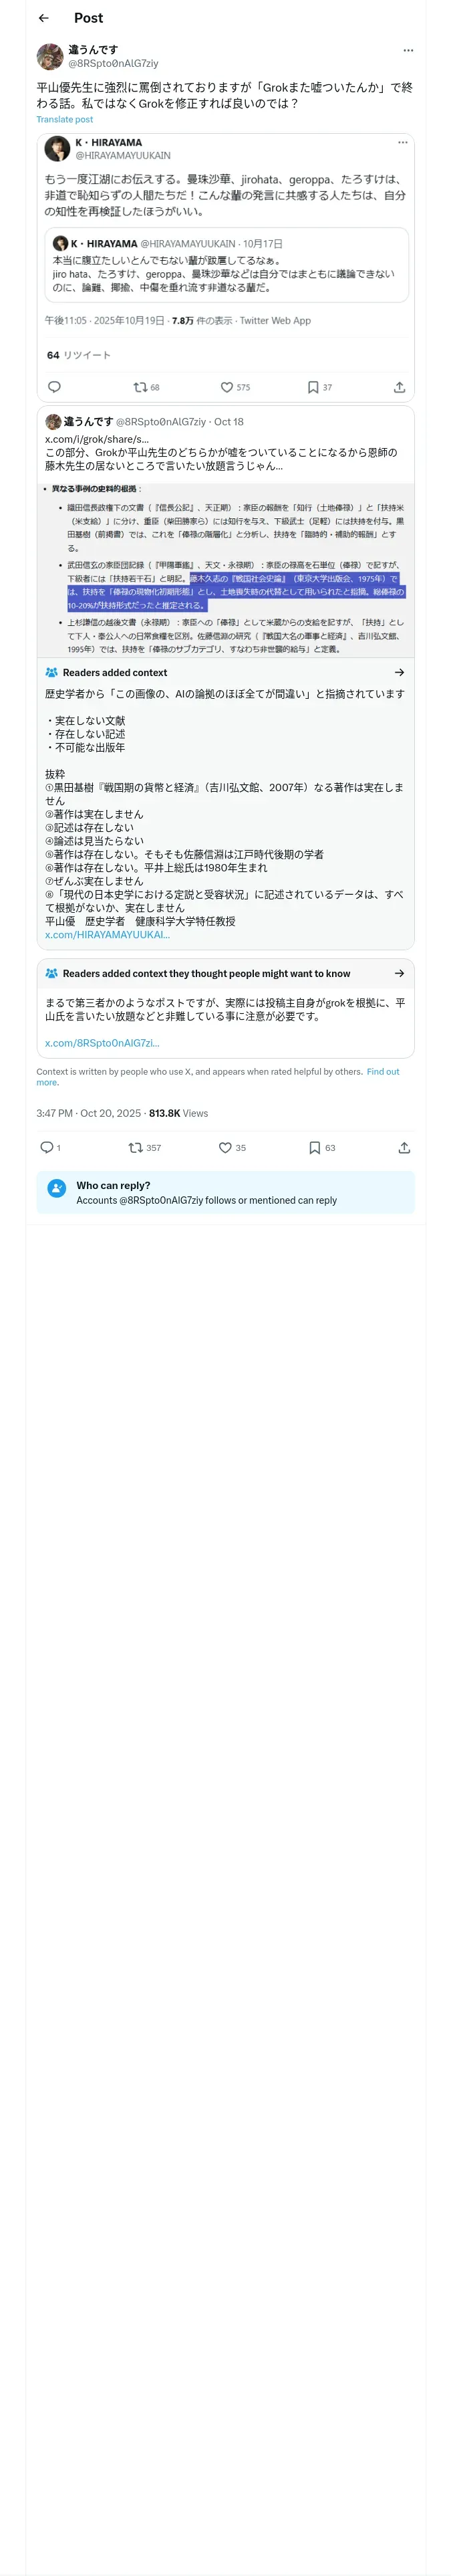The image size is (451, 2576).
Task: Click the bookmark icon with 37 in embedded tweet
Action: 313,387
